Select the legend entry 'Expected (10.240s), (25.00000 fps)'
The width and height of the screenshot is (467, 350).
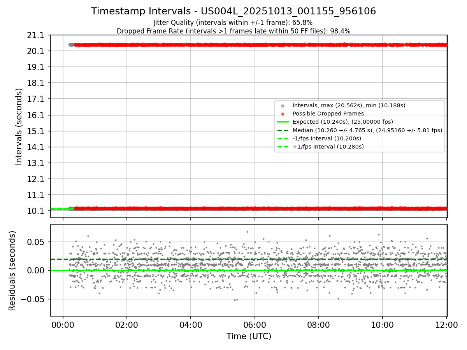[343, 122]
